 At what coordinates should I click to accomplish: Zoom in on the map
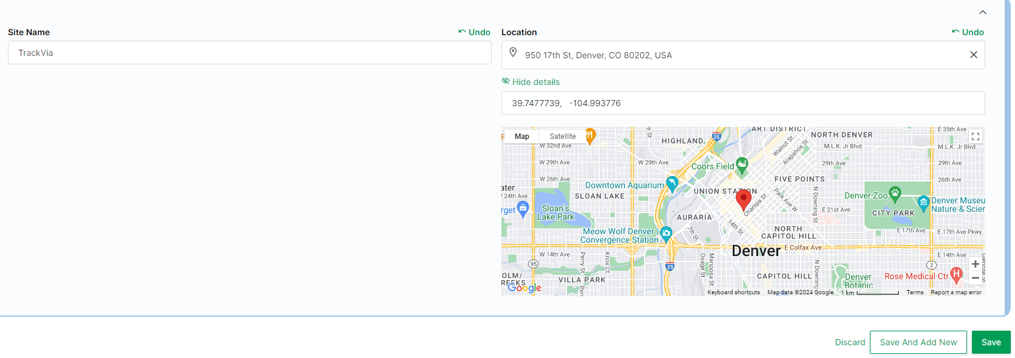tap(975, 264)
